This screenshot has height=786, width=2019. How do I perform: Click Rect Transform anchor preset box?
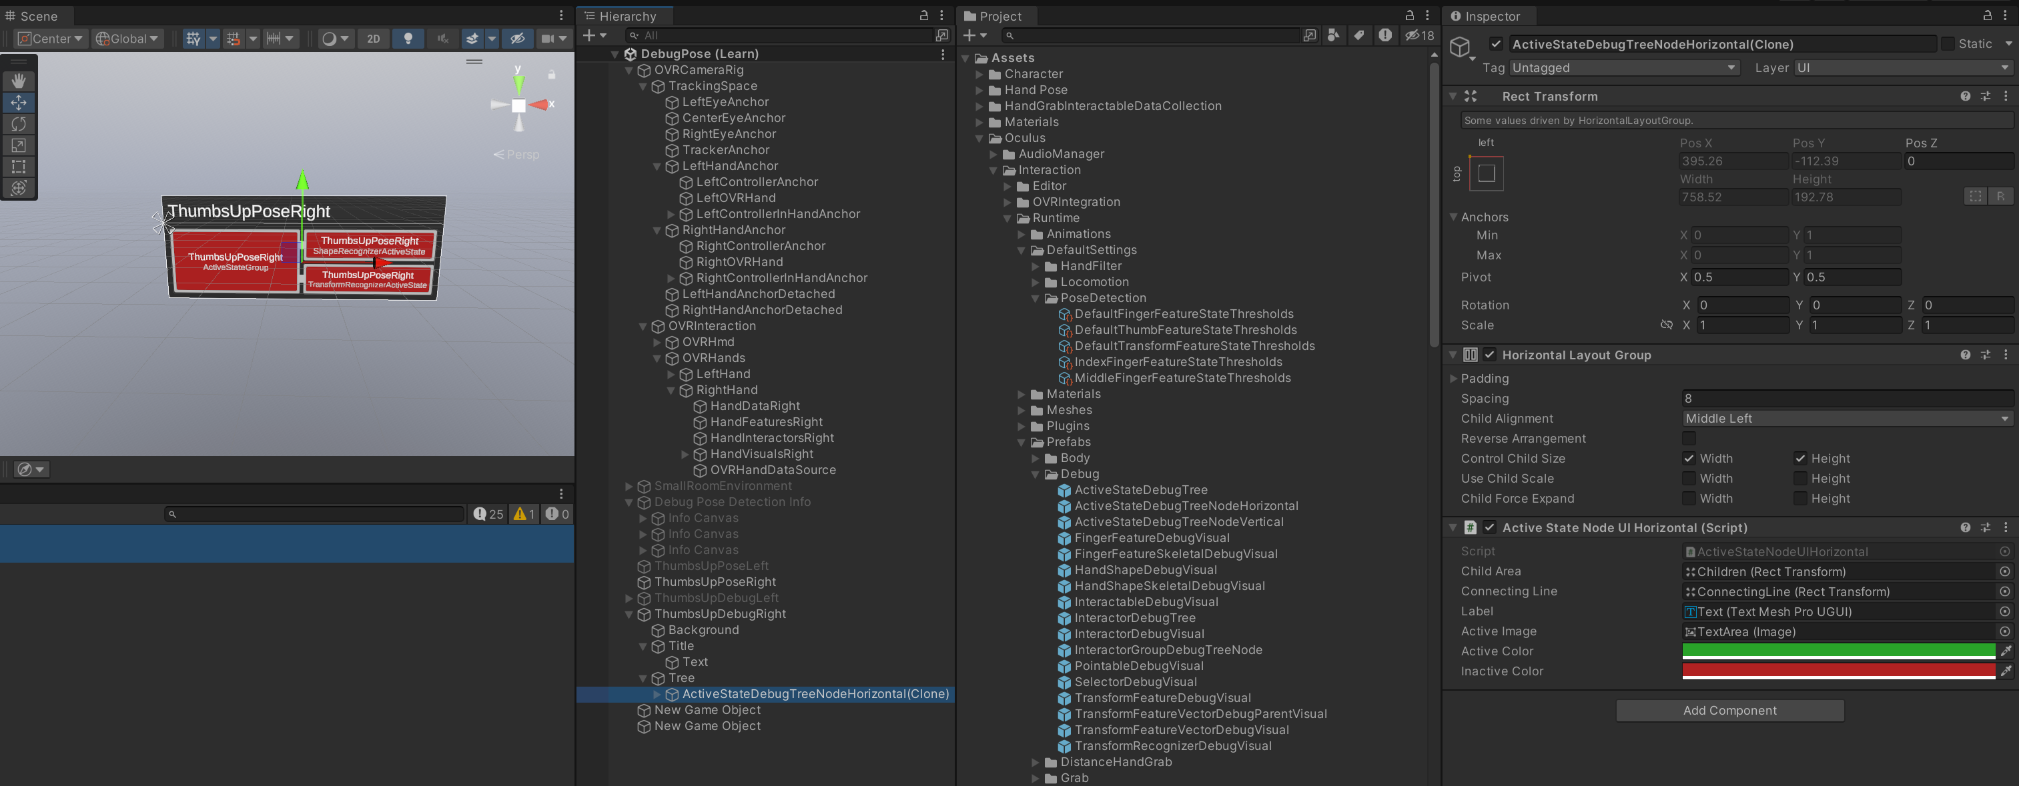point(1486,173)
